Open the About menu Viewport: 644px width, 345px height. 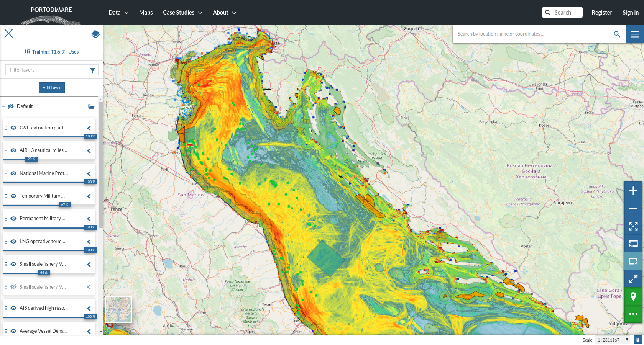225,13
